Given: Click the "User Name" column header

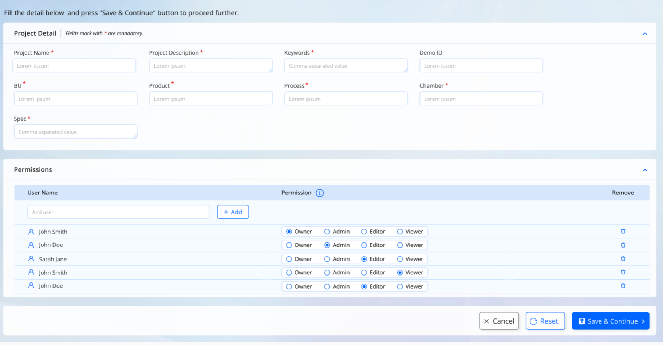Looking at the screenshot, I should [42, 193].
